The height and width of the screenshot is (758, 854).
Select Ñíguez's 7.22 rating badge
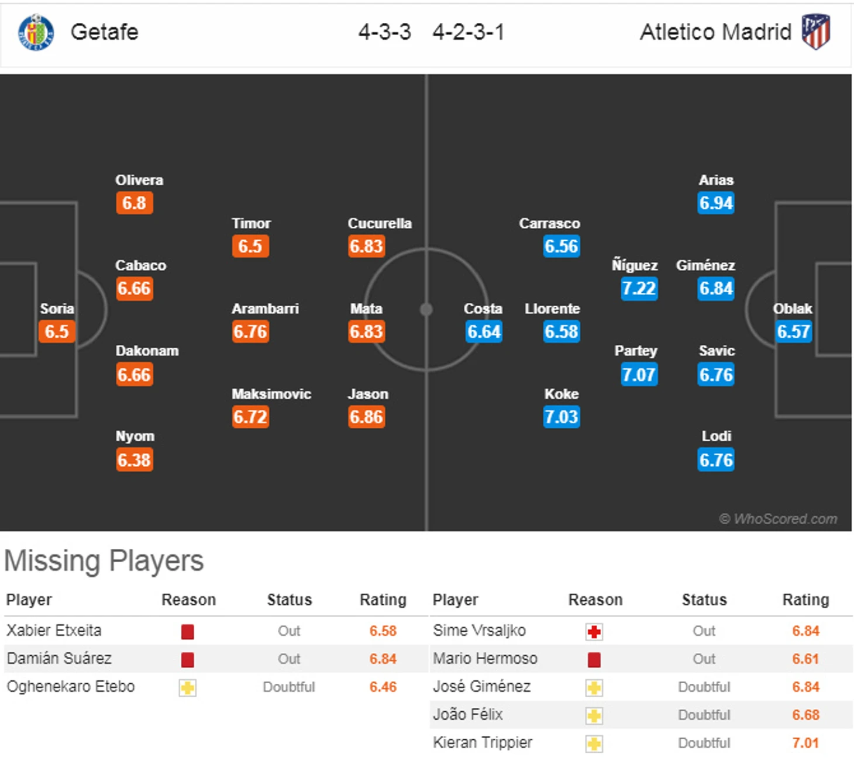tap(639, 289)
